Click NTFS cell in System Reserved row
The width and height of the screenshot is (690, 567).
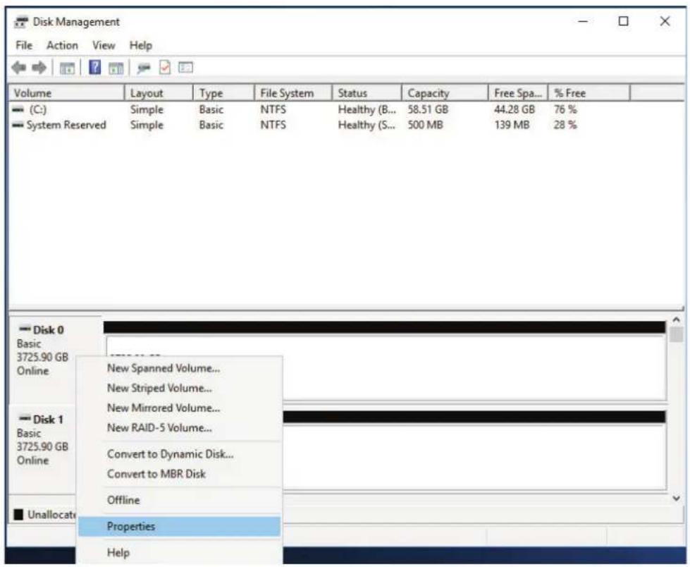pos(273,125)
